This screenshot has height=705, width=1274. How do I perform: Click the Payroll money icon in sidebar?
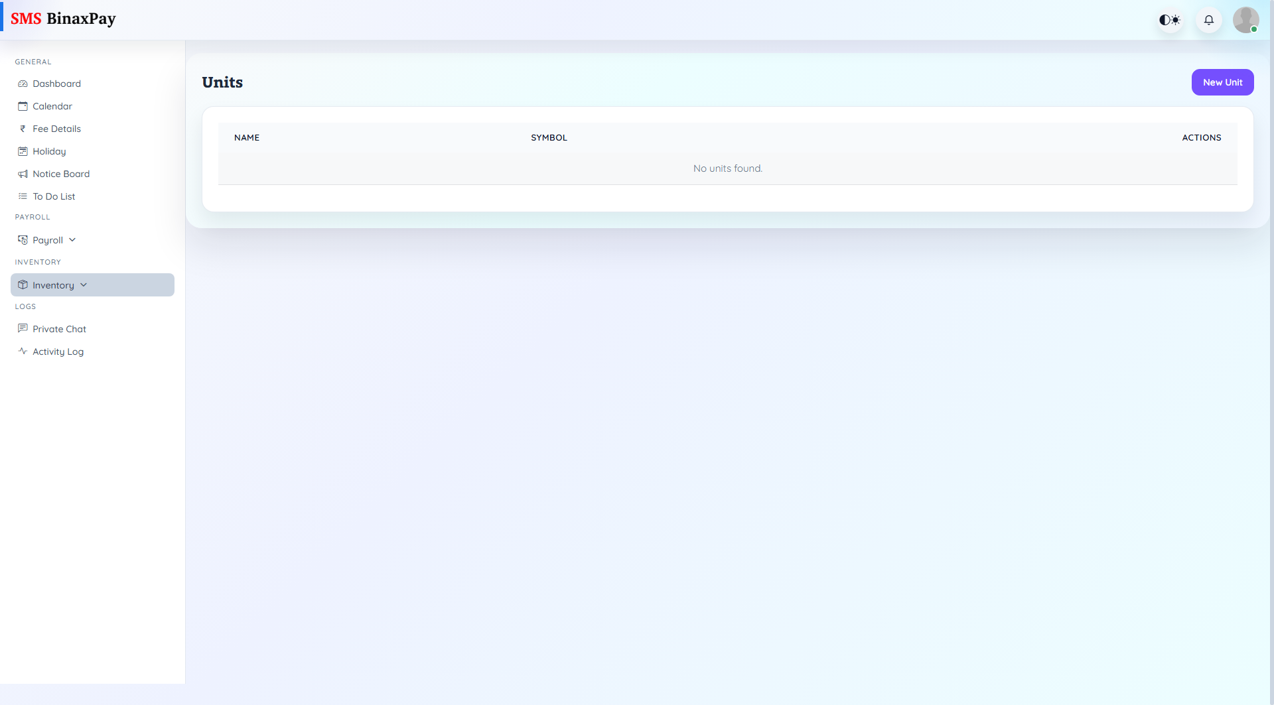click(x=23, y=239)
